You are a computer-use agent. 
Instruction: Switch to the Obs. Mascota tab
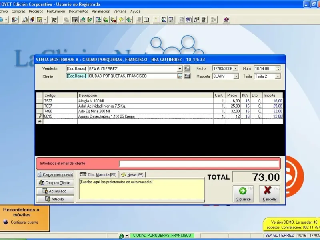pos(98,175)
